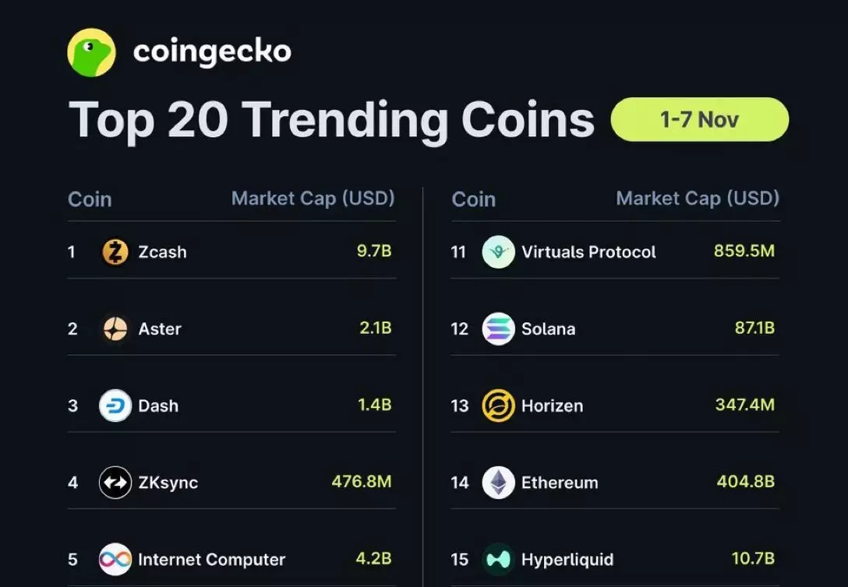The width and height of the screenshot is (848, 587).
Task: Open the Zcash coin name link
Action: pyautogui.click(x=162, y=252)
